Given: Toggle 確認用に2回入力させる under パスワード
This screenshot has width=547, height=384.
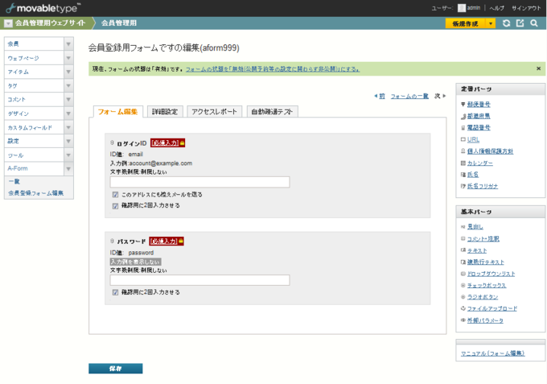Looking at the screenshot, I should click(116, 292).
